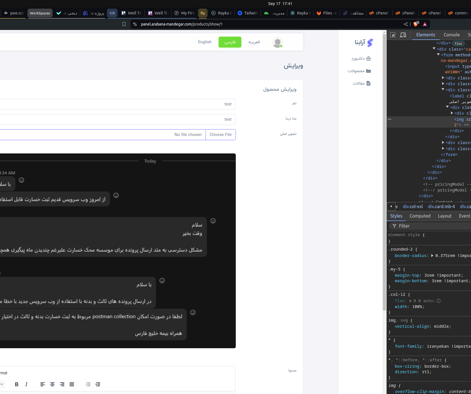The image size is (471, 394).
Task: Expand the border-radius property triangle
Action: (x=432, y=256)
